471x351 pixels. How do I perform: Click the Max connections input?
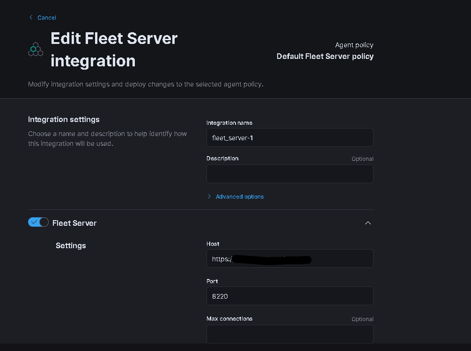click(x=290, y=334)
